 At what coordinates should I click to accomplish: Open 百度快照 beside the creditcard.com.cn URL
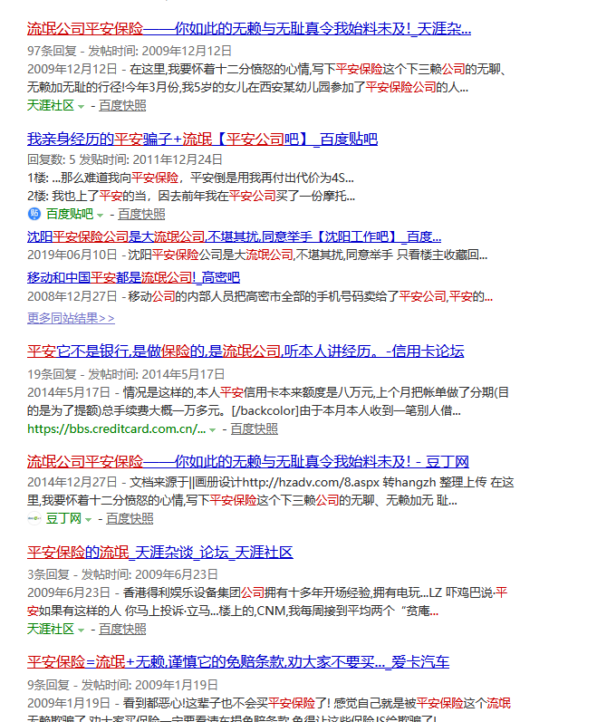click(x=254, y=429)
